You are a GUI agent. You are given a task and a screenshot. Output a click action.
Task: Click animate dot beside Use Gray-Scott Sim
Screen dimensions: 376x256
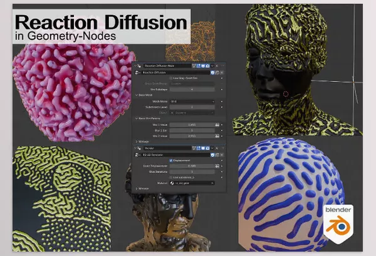[222, 78]
